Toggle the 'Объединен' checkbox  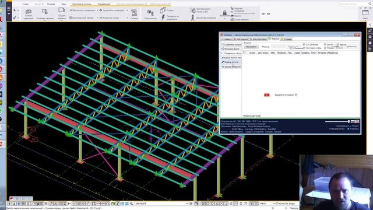(x=291, y=48)
